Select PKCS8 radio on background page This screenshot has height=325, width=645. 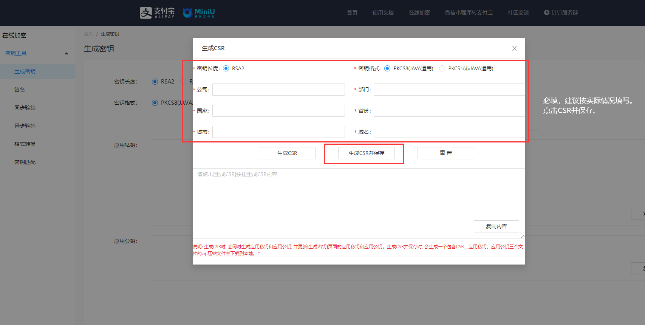tap(155, 103)
